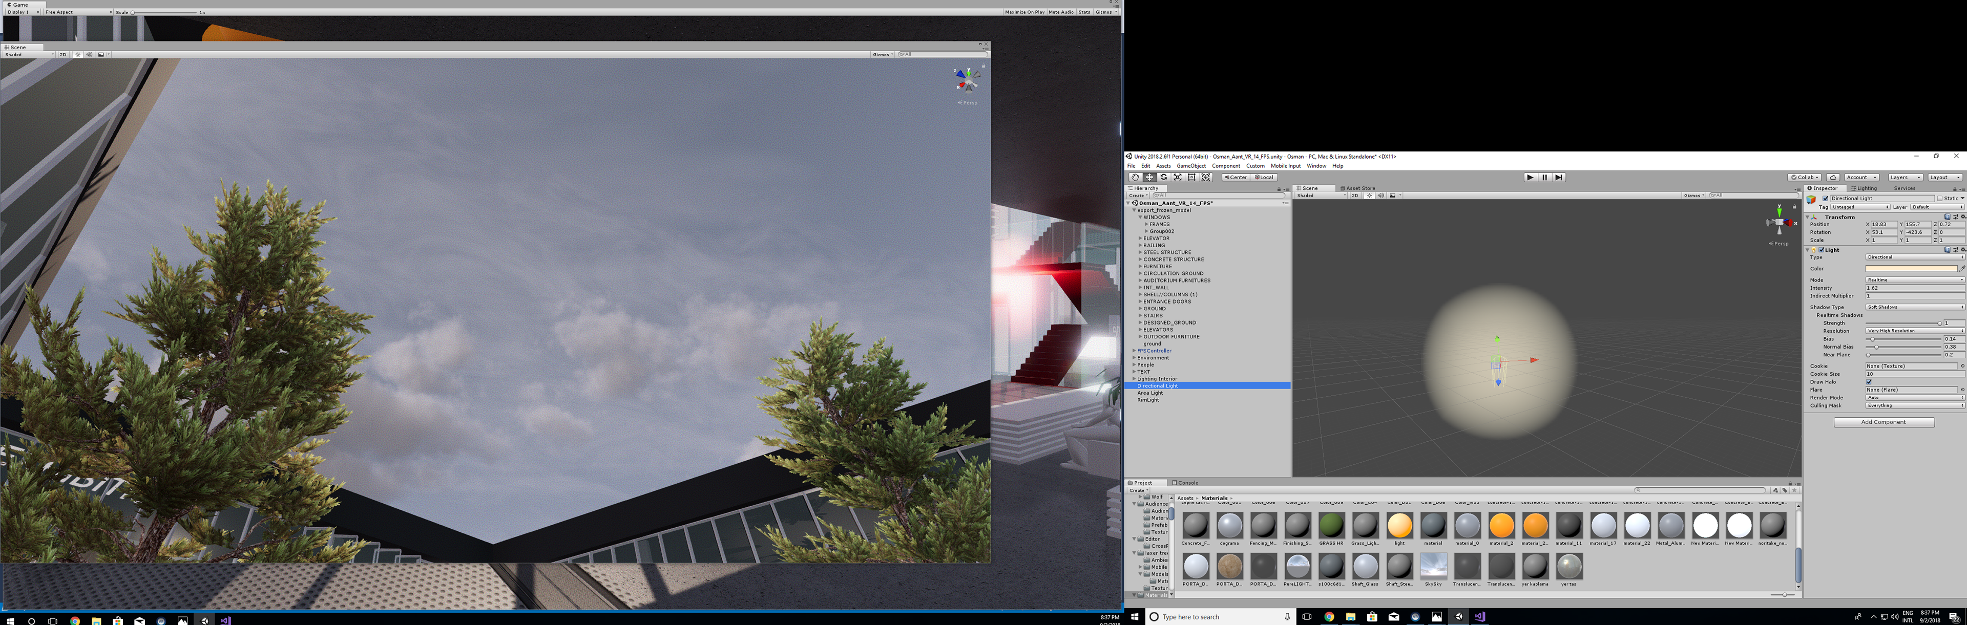Click the color eyedropper next to Light Color
Screen dimensions: 1967x625
[x=1962, y=269]
